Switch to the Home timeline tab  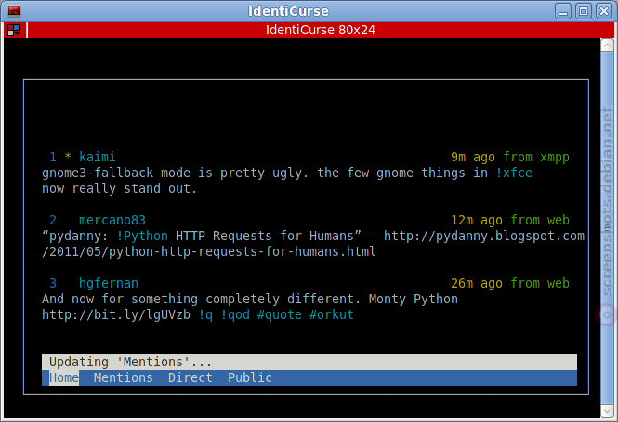64,377
